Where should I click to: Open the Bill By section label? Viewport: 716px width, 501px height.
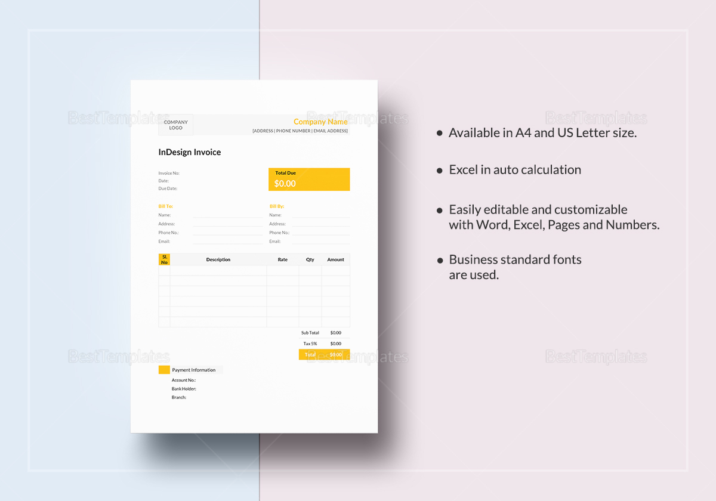277,206
